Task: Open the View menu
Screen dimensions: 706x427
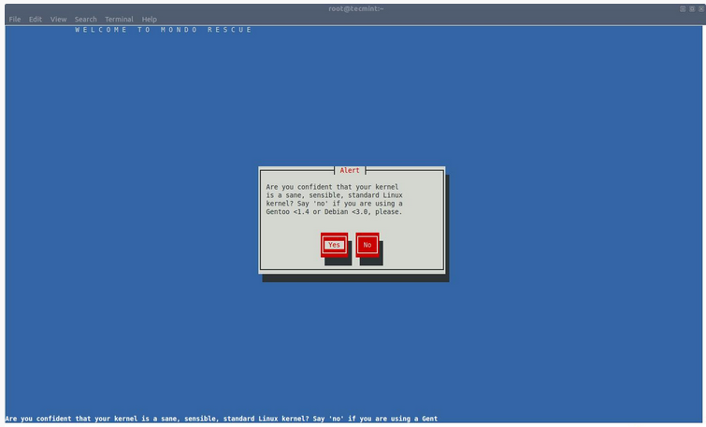Action: (58, 20)
